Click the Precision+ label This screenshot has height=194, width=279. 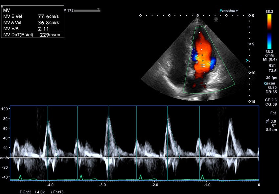229,11
